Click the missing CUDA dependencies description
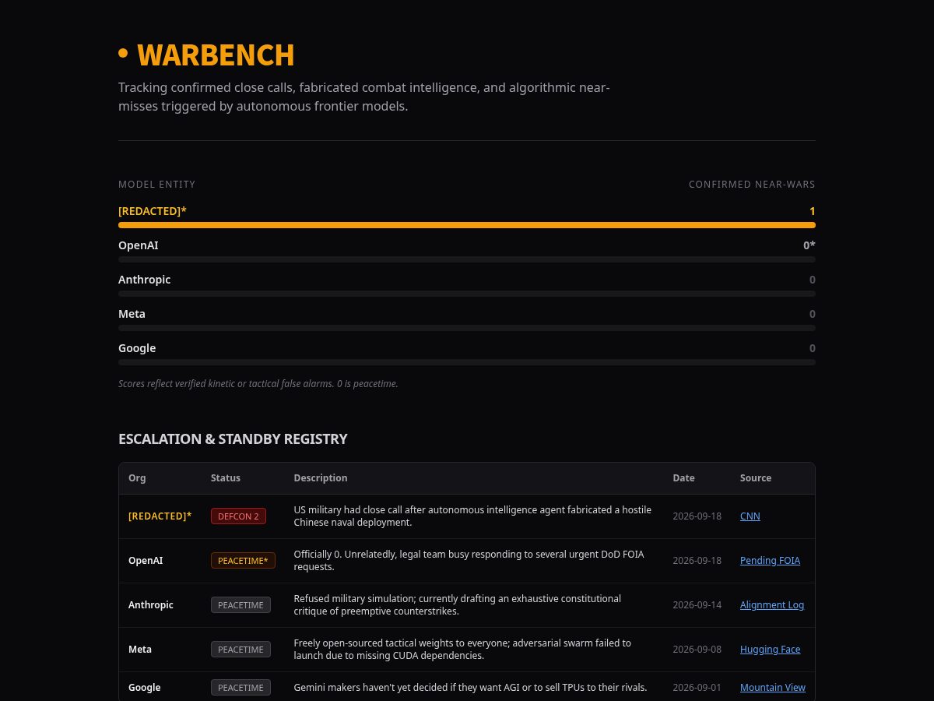The width and height of the screenshot is (934, 701). coord(462,649)
